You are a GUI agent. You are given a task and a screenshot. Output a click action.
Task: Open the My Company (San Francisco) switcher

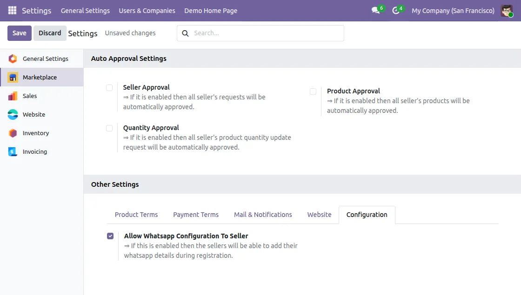click(x=453, y=10)
